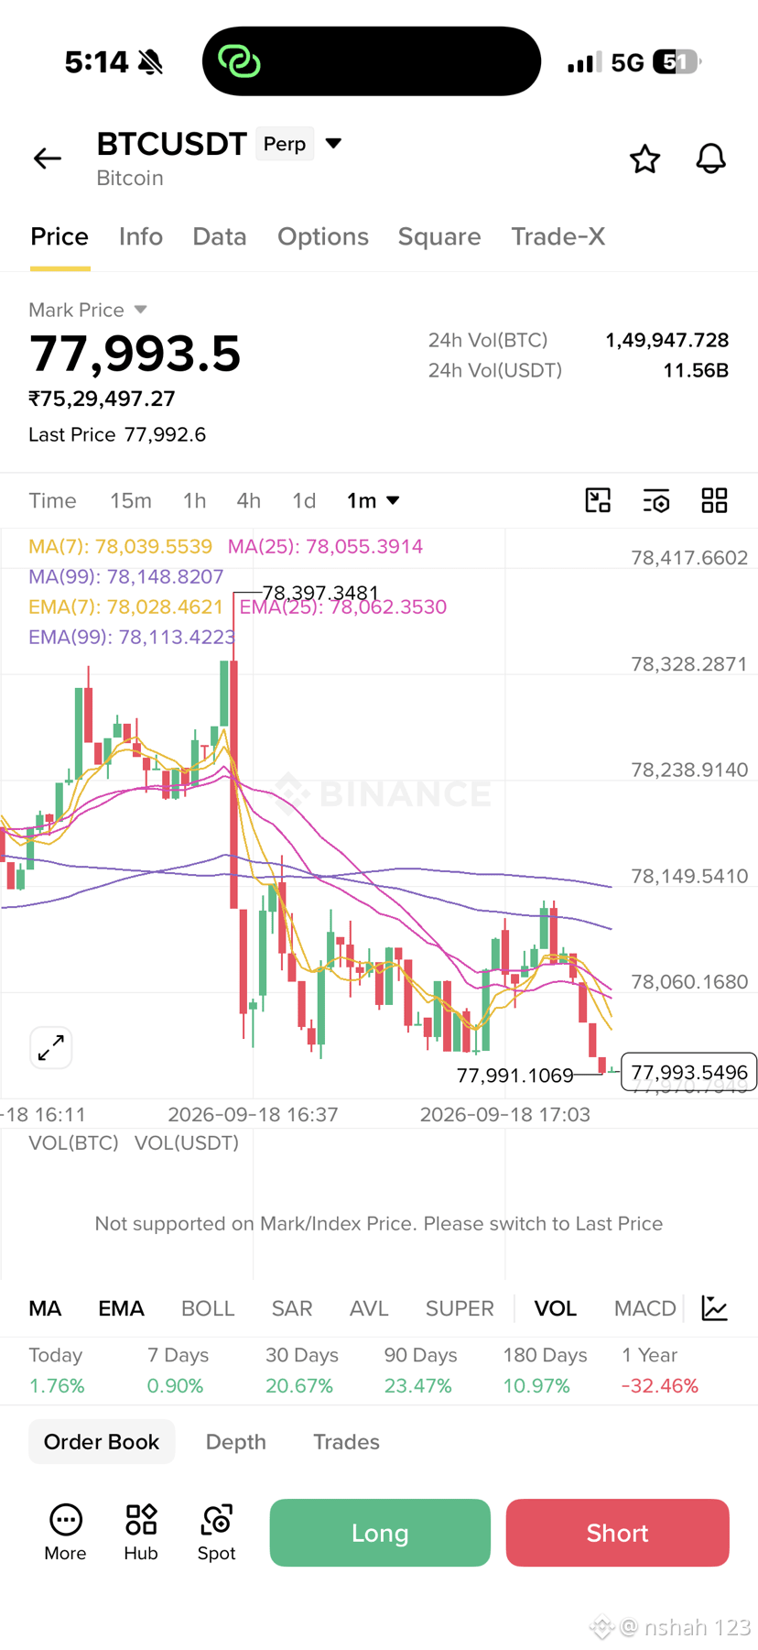Tap the green Long button
The image size is (758, 1650).
coord(380,1532)
